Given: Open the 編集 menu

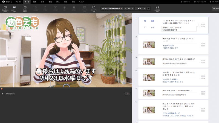Looking at the screenshot, I should click(35, 2).
